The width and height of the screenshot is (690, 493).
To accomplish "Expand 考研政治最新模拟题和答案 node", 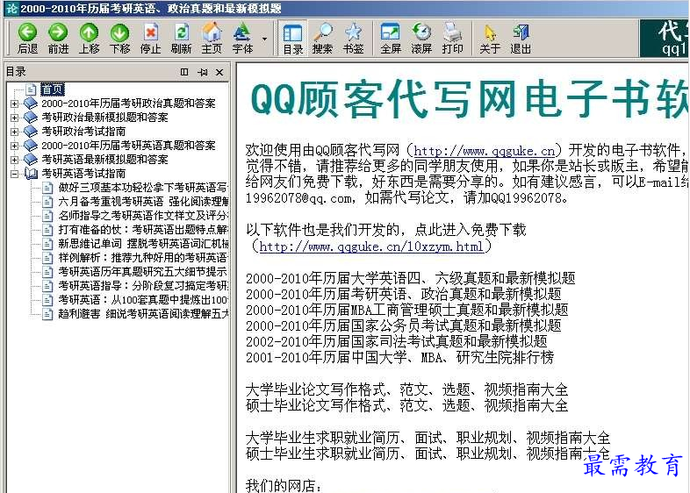I will click(x=15, y=118).
